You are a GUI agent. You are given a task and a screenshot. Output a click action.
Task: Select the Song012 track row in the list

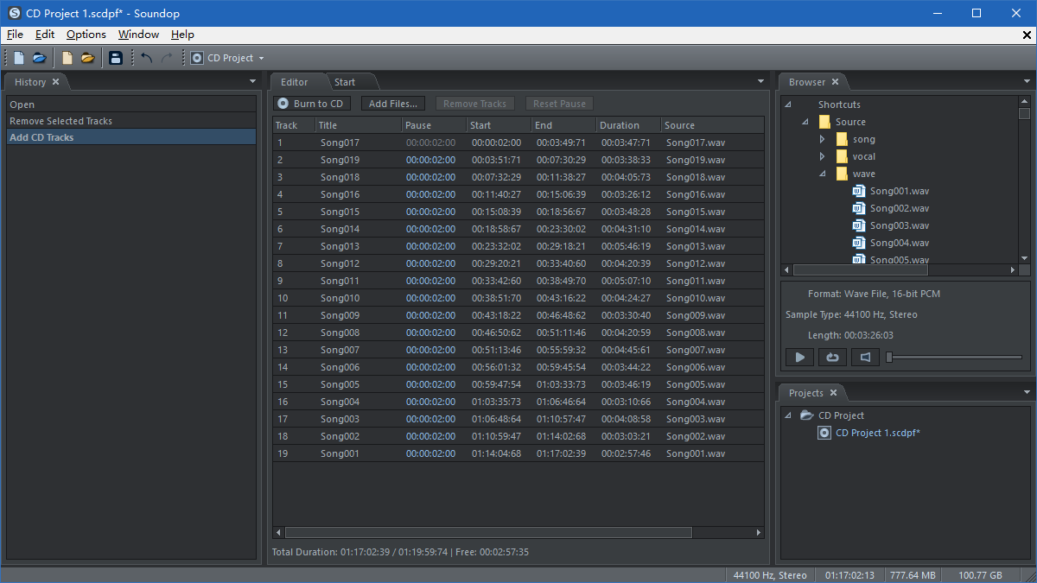coord(518,263)
